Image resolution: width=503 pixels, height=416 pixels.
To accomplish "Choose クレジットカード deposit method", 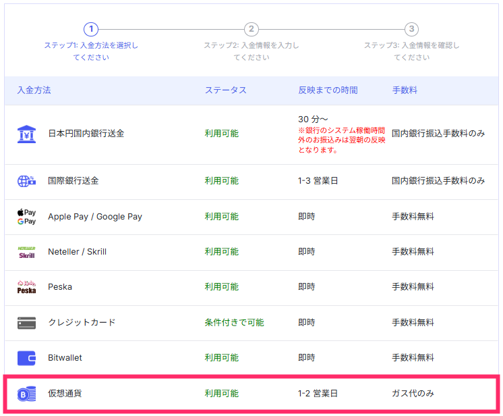I will tap(82, 322).
